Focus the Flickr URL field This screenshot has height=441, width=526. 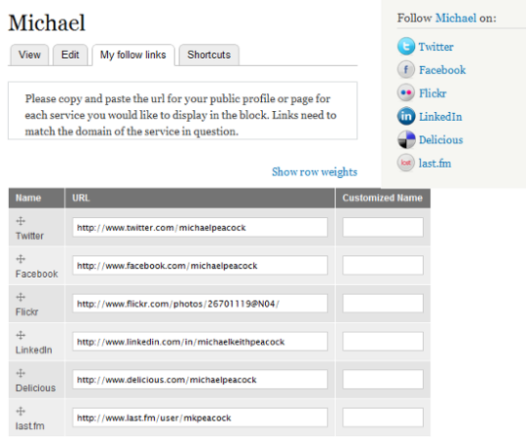[x=200, y=304]
